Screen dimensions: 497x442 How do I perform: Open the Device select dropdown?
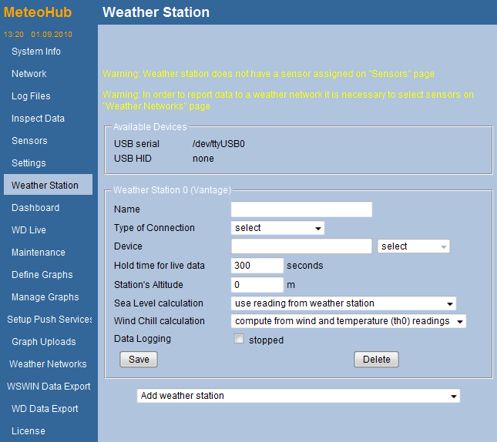tap(414, 246)
